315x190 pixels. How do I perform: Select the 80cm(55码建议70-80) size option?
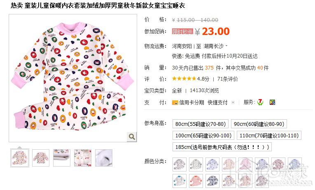pyautogui.click(x=200, y=124)
